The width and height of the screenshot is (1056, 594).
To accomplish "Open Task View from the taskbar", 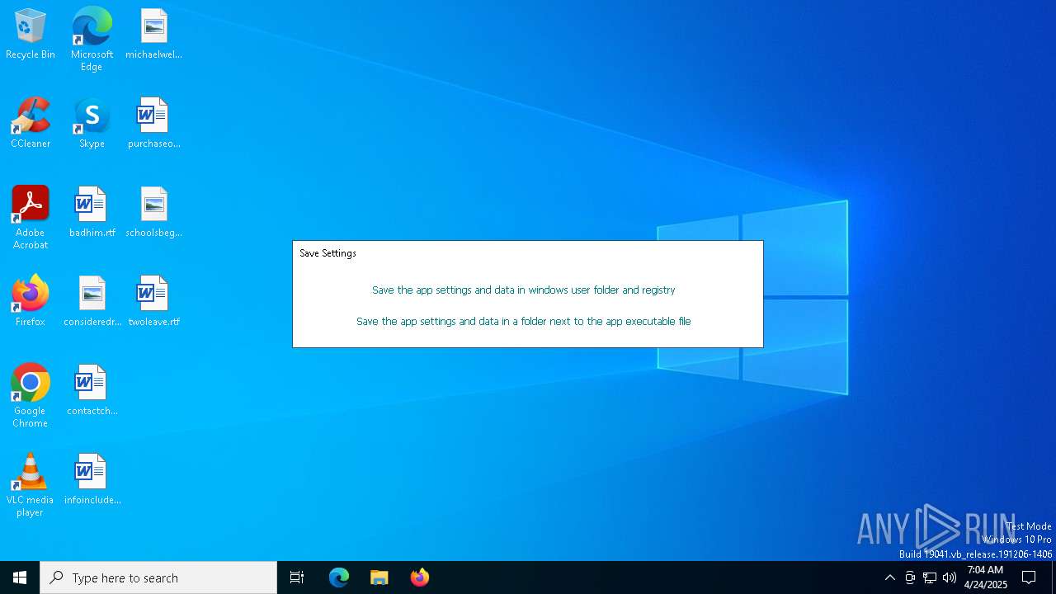I will click(x=297, y=577).
